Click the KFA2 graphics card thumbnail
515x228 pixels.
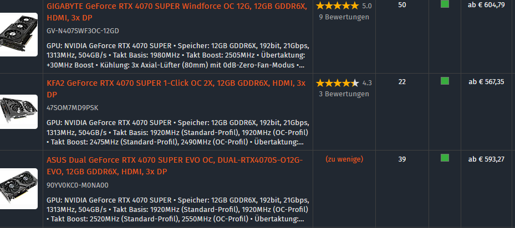[19, 112]
